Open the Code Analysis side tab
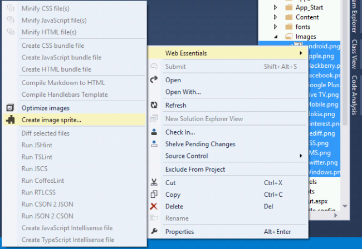 pos(355,96)
